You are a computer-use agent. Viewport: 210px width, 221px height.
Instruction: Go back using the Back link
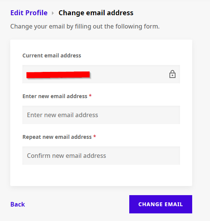pos(18,204)
